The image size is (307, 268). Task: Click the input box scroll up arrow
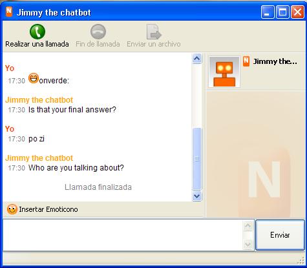248,226
